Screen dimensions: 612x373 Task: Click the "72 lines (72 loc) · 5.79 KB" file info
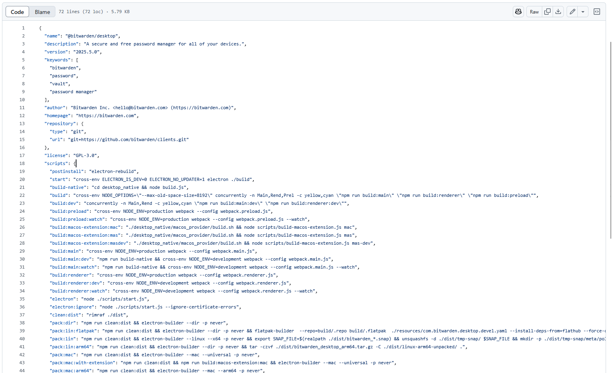tap(94, 12)
